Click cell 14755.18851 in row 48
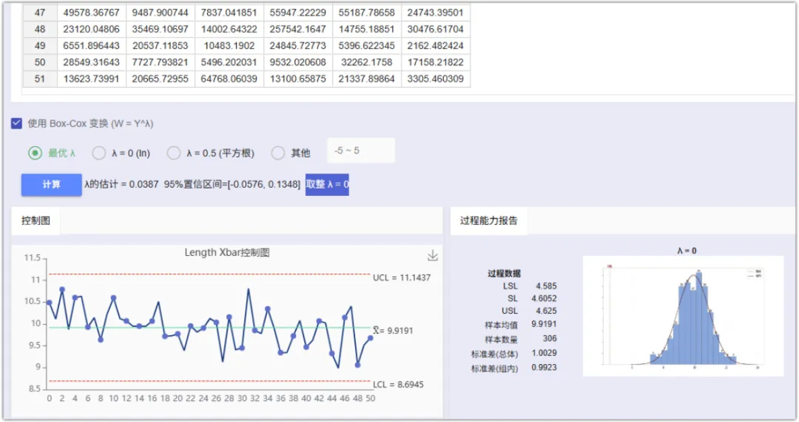Image resolution: width=799 pixels, height=422 pixels. (367, 29)
